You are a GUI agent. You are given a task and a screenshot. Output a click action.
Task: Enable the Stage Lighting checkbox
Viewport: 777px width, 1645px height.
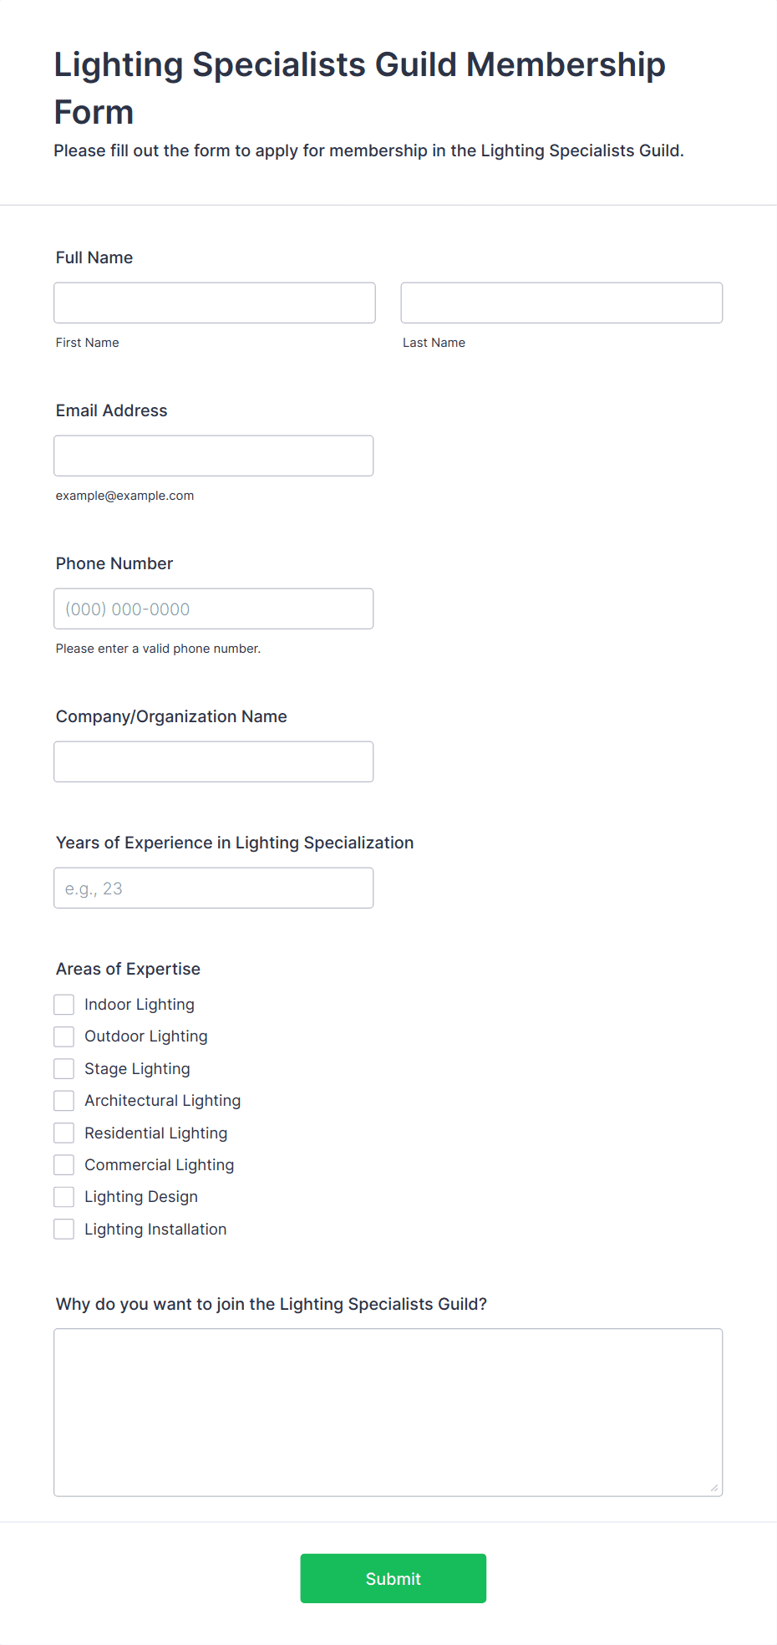(x=64, y=1069)
